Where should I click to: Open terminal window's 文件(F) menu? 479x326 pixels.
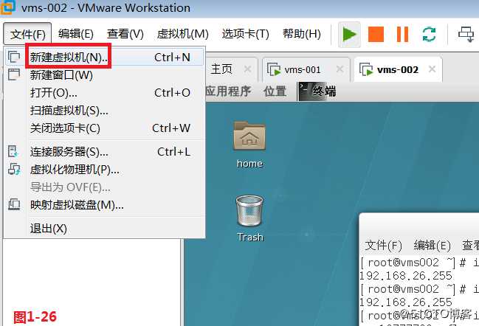click(383, 246)
